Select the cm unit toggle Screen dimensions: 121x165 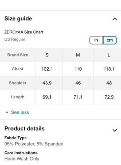click(x=109, y=40)
